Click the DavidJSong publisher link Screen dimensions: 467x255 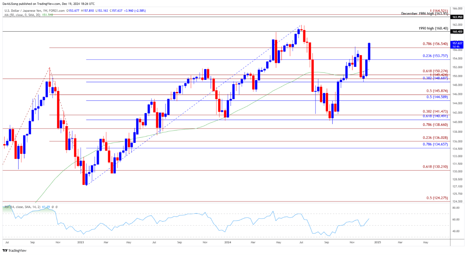click(x=10, y=4)
